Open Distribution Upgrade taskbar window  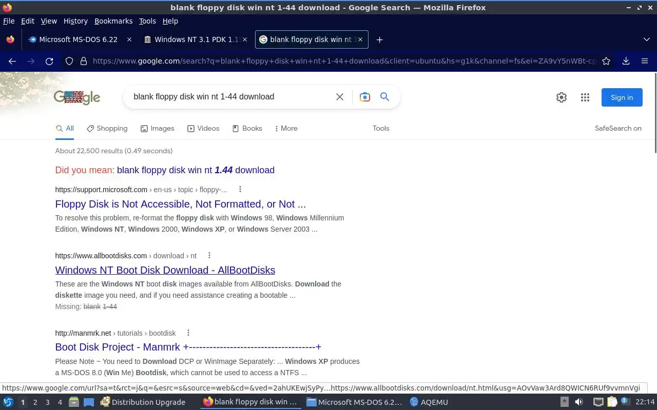(143, 402)
